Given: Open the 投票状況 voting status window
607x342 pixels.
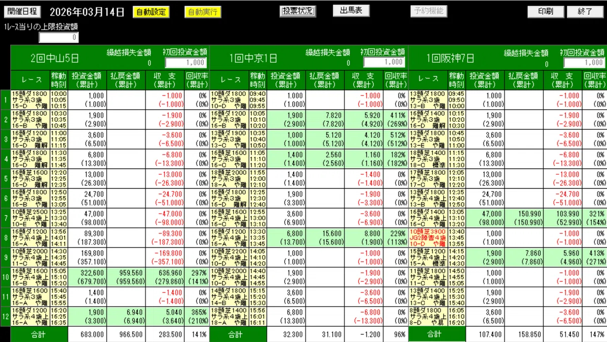Looking at the screenshot, I should tap(297, 11).
